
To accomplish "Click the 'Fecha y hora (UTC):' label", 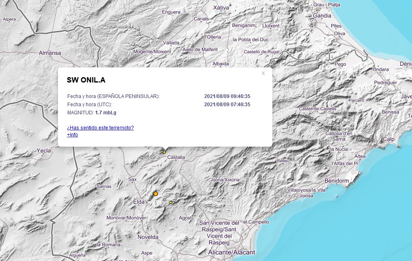I will [89, 104].
